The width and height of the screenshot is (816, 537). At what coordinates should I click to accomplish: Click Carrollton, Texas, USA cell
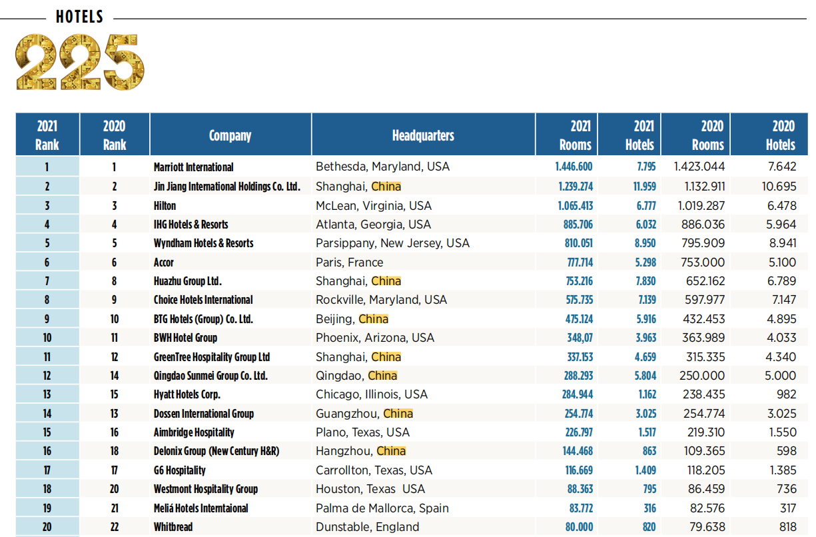(x=374, y=470)
